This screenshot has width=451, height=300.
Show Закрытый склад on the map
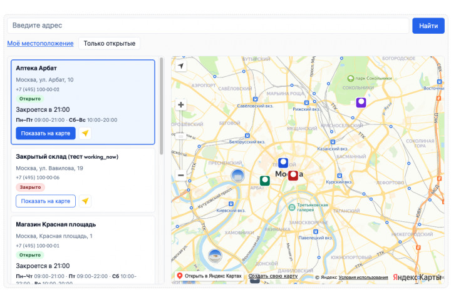(x=46, y=201)
